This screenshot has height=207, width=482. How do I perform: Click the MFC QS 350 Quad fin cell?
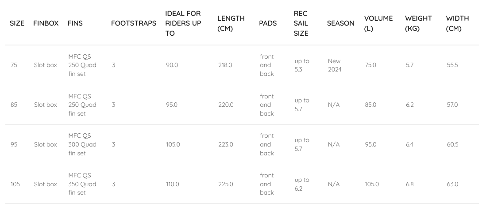tap(82, 184)
